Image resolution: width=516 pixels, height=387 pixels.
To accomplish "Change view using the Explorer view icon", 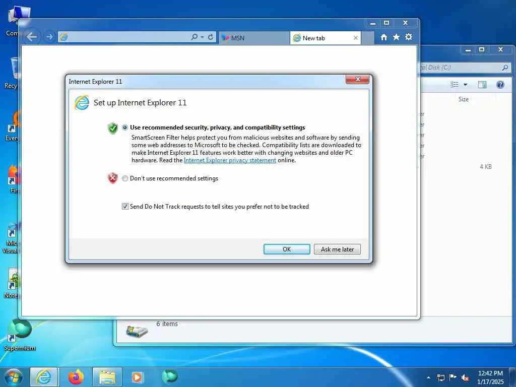I will 455,85.
